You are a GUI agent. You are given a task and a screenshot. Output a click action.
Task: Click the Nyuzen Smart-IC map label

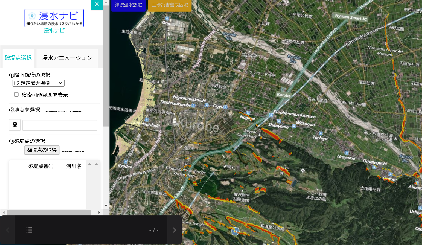point(351,17)
